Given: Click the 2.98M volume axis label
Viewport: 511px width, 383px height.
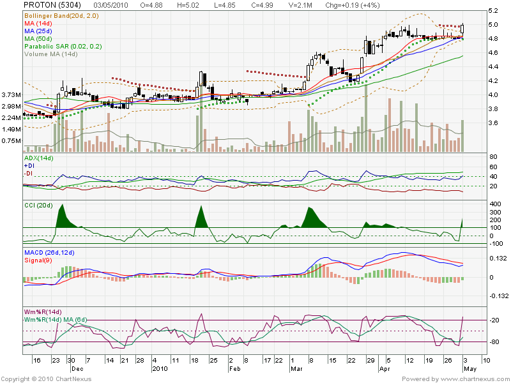Looking at the screenshot, I should (x=11, y=106).
